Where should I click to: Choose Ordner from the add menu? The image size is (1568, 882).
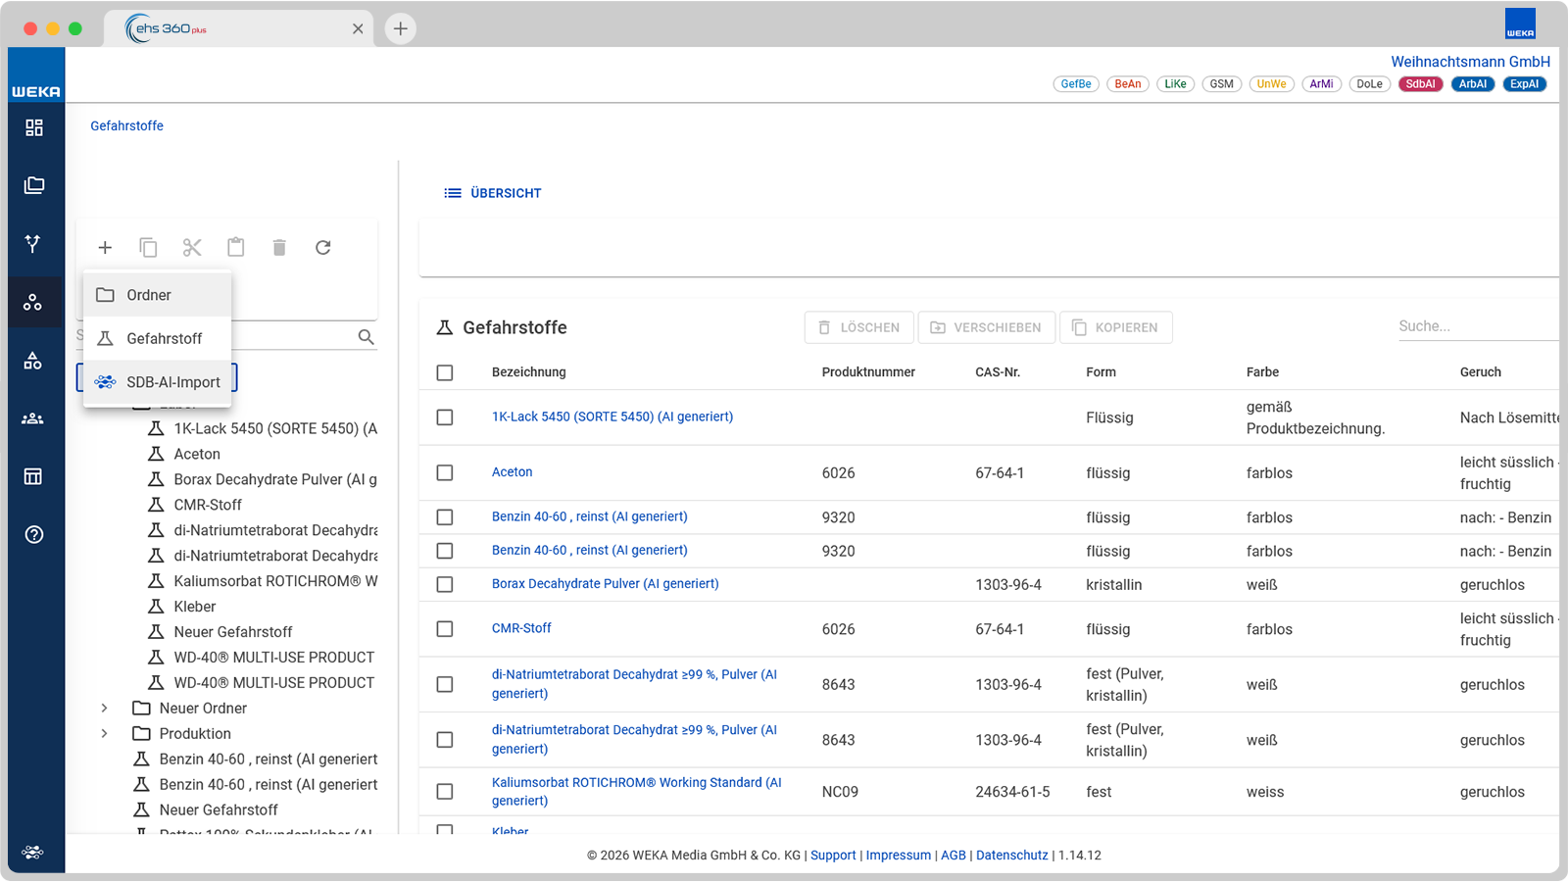tap(158, 295)
